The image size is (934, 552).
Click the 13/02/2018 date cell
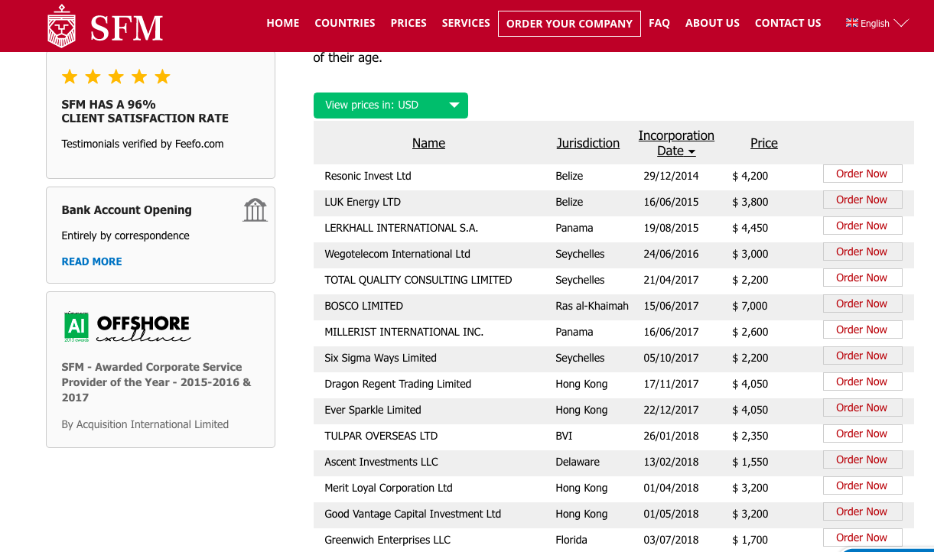(672, 462)
